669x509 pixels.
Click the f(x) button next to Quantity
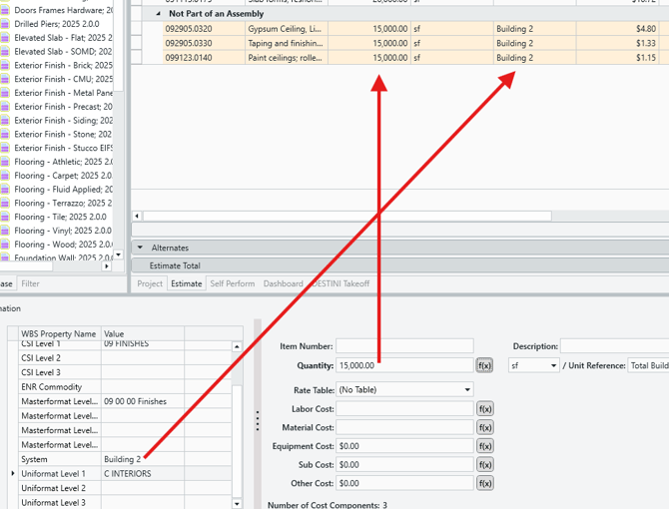(484, 366)
